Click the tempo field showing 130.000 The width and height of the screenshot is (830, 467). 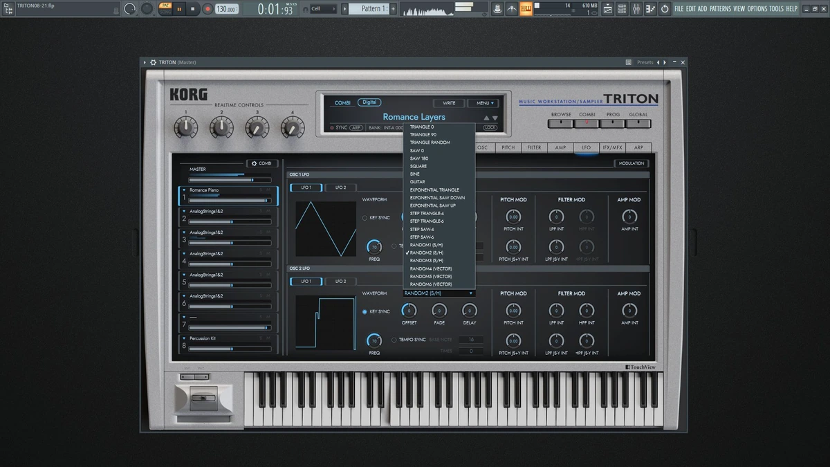point(226,9)
